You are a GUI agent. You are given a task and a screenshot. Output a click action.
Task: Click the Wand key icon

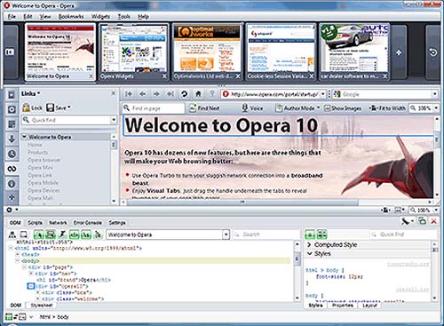point(212,94)
